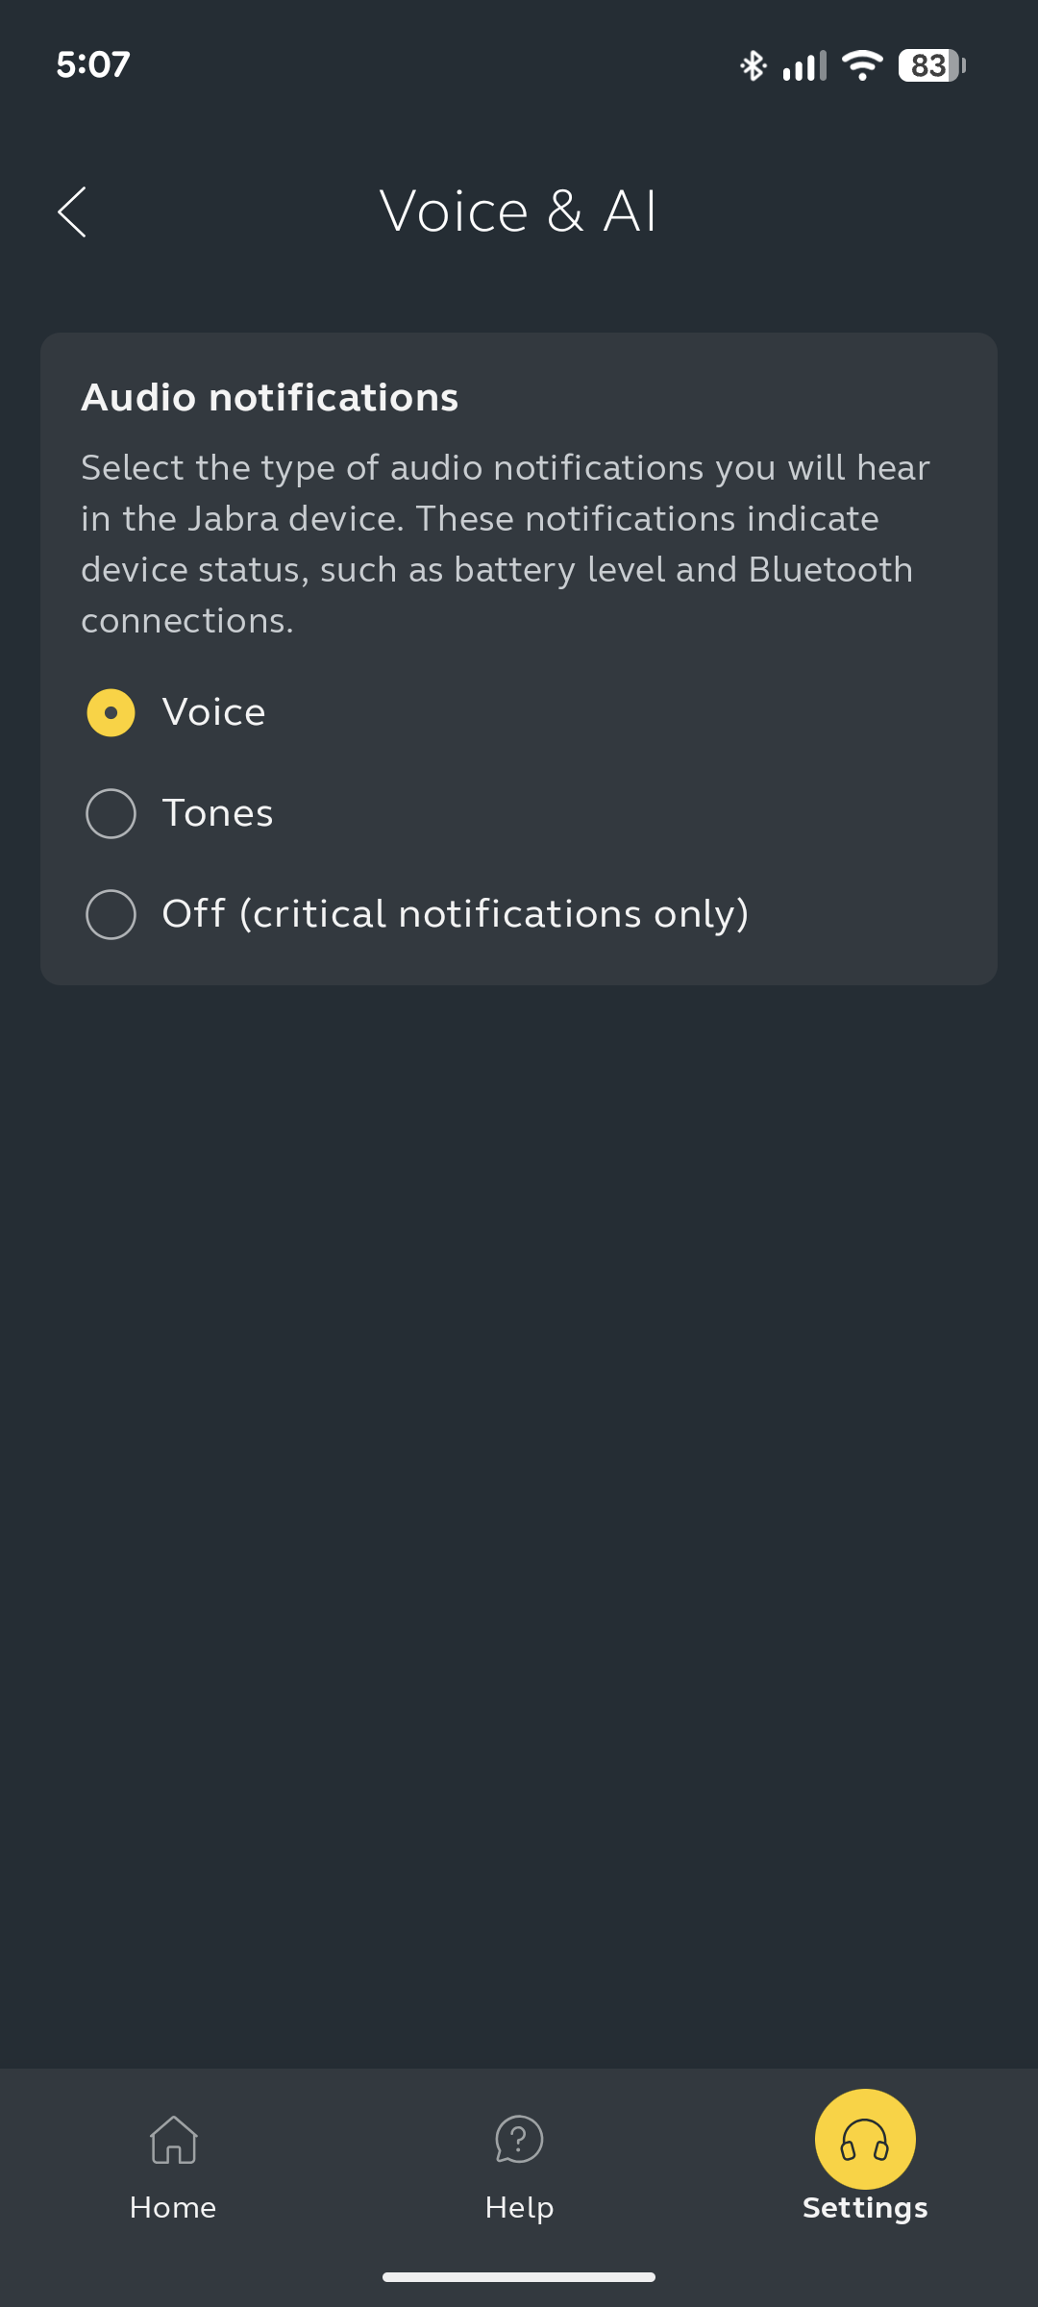The image size is (1038, 2307).
Task: Tap the back arrow in the header
Action: coord(72,211)
